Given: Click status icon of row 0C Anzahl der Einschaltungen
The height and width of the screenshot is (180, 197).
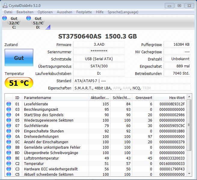Looking at the screenshot, I should pos(9,142).
